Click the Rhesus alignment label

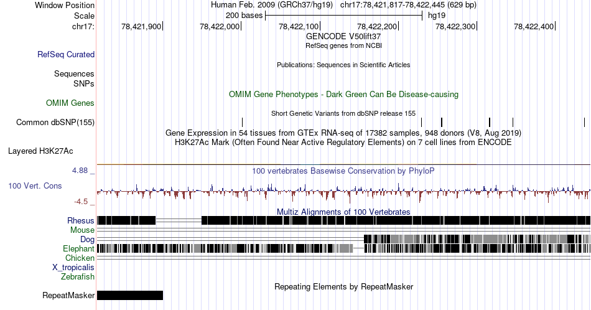(81, 220)
